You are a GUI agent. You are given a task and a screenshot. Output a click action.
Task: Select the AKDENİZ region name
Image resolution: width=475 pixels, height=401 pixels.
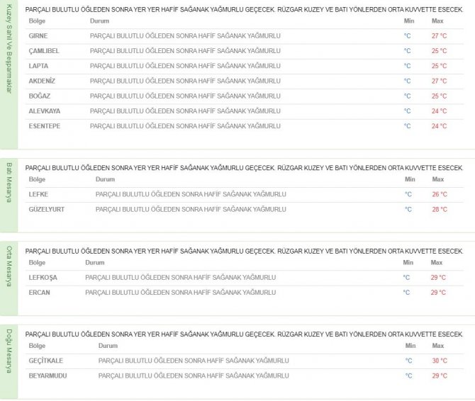[42, 81]
